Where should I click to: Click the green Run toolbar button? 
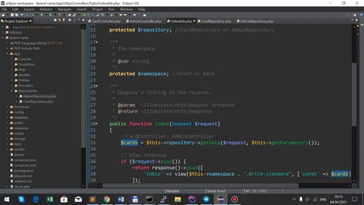click(42, 15)
